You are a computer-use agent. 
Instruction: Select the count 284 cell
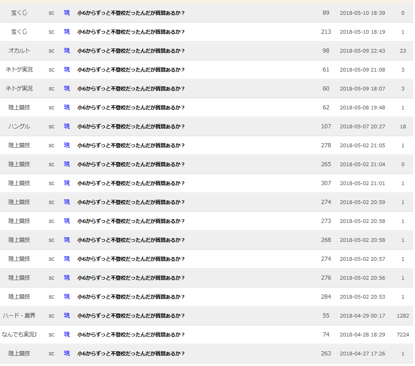pos(326,297)
